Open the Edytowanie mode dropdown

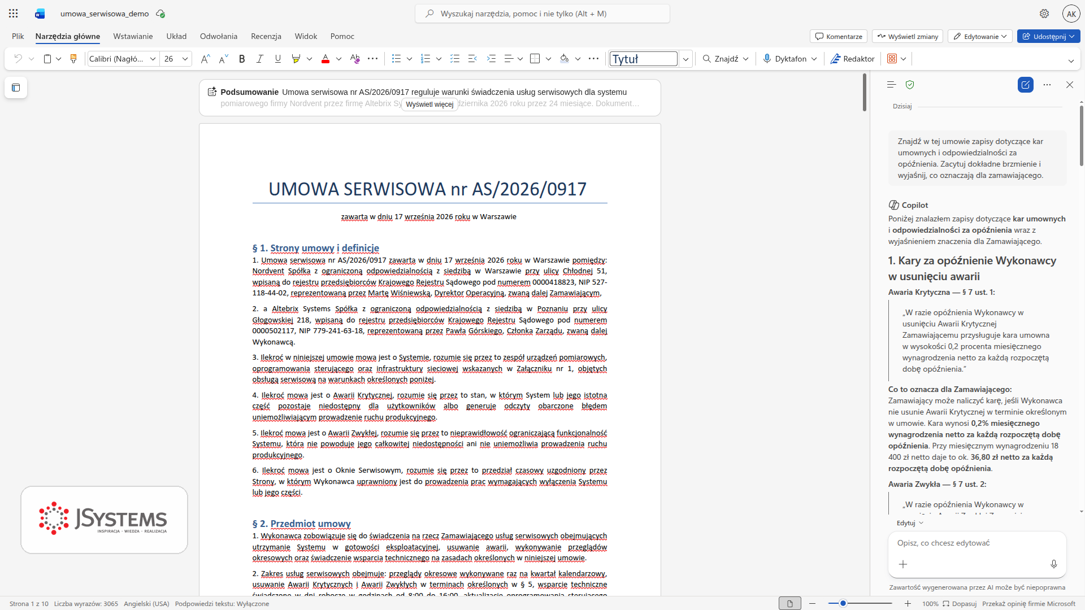[980, 36]
